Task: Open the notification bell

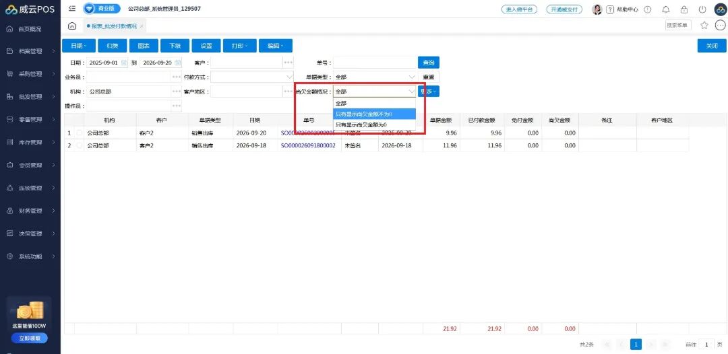Action: pos(666,9)
